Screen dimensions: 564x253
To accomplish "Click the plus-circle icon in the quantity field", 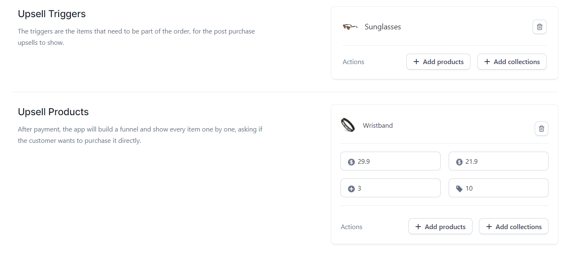I will point(351,189).
